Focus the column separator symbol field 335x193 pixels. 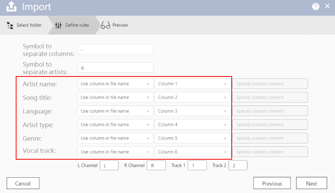pyautogui.click(x=115, y=49)
